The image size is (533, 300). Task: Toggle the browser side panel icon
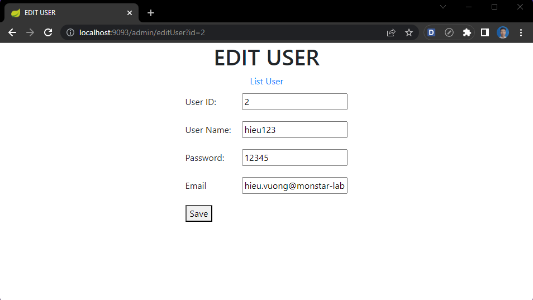pyautogui.click(x=485, y=32)
